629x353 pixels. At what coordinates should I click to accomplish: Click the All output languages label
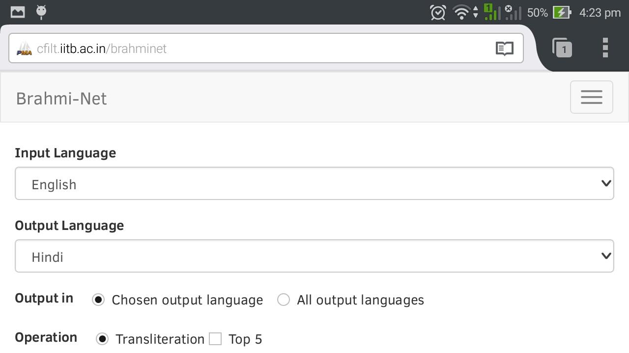pos(360,300)
